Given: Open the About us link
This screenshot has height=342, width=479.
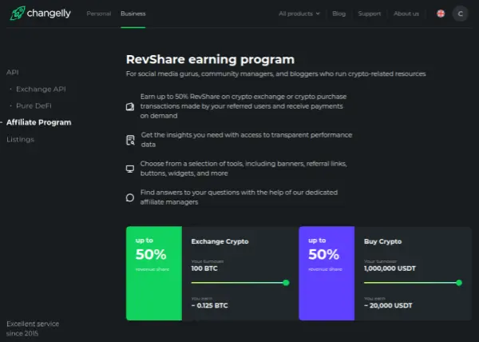Looking at the screenshot, I should (x=406, y=14).
